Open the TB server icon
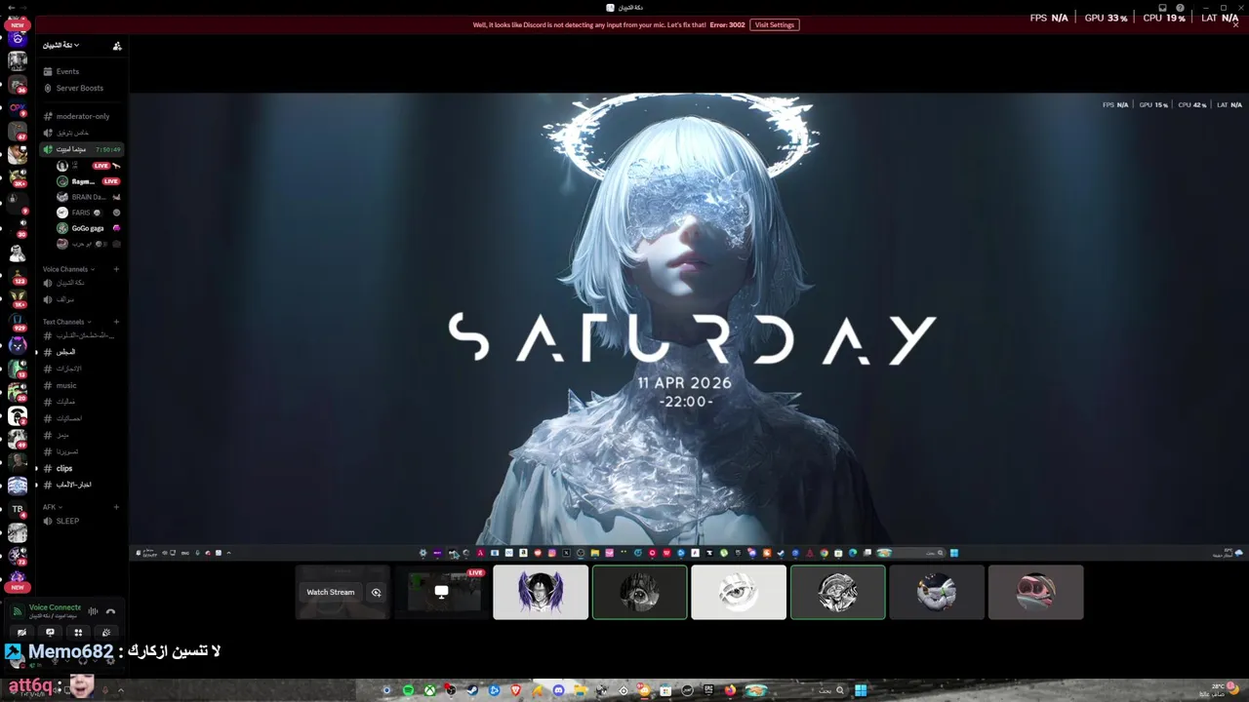Image resolution: width=1249 pixels, height=702 pixels. point(18,510)
